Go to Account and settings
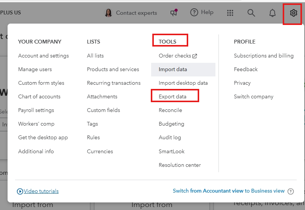This screenshot has width=305, height=210. click(43, 56)
